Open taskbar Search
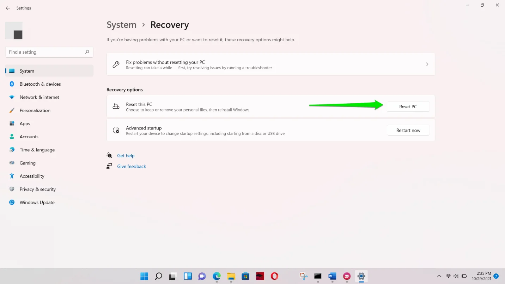Image resolution: width=505 pixels, height=284 pixels. (x=159, y=276)
